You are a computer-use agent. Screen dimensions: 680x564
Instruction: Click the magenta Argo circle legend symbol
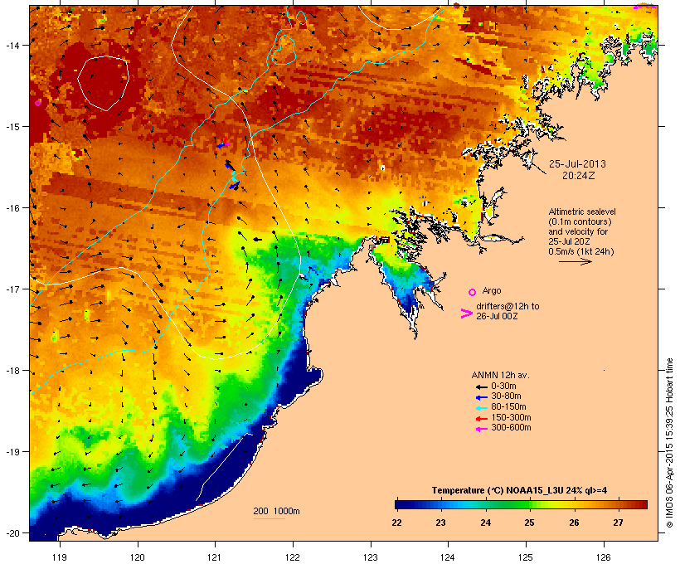pos(473,292)
